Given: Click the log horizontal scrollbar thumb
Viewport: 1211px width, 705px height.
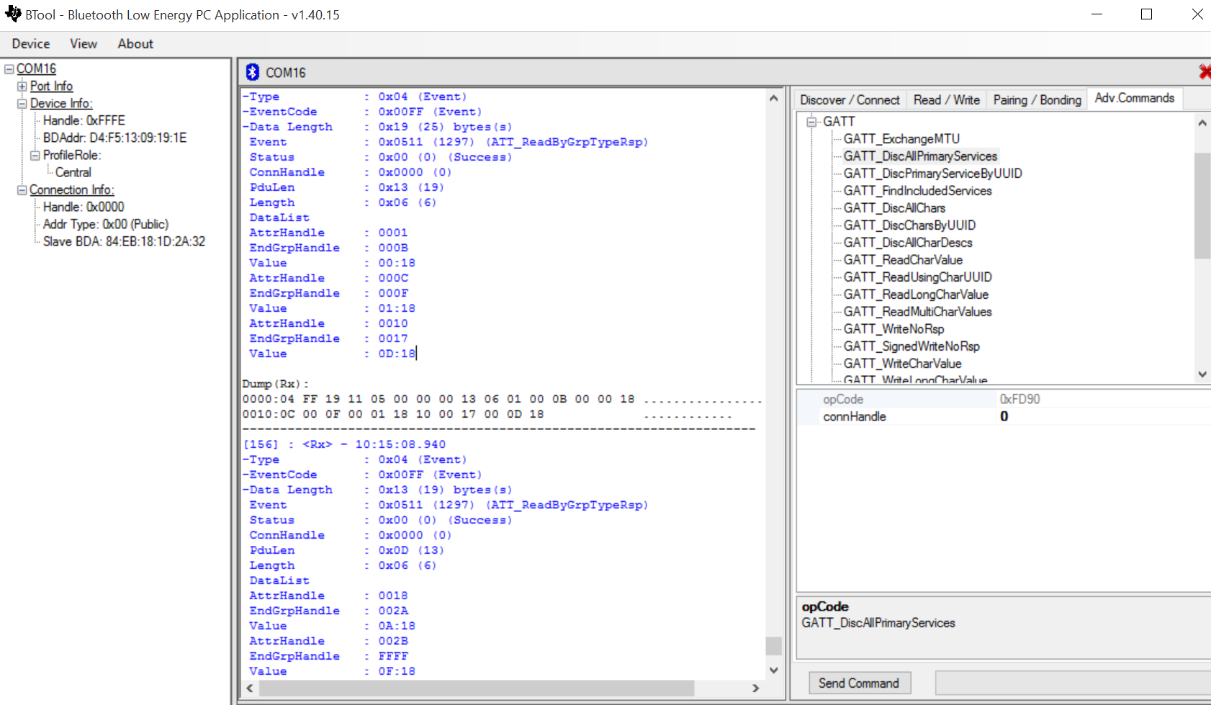Looking at the screenshot, I should tap(477, 688).
